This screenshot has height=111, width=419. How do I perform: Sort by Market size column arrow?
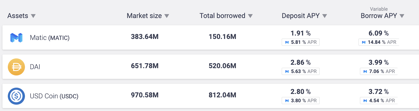pos(167,16)
